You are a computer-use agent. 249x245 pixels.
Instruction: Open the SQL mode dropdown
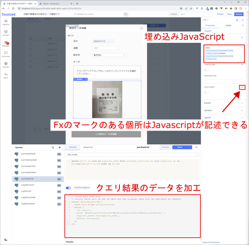[x=133, y=154]
